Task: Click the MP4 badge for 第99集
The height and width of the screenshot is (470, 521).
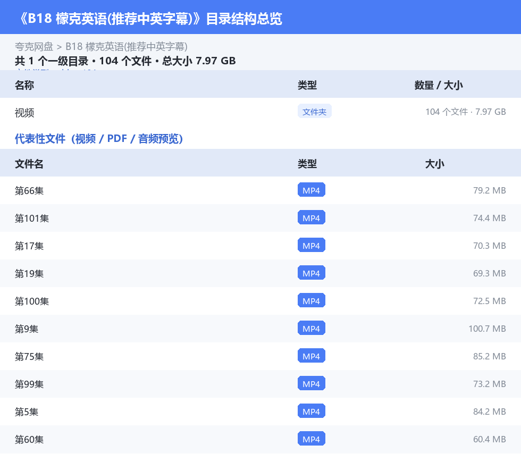Action: click(x=312, y=383)
